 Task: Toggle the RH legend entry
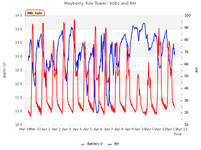point(114,144)
